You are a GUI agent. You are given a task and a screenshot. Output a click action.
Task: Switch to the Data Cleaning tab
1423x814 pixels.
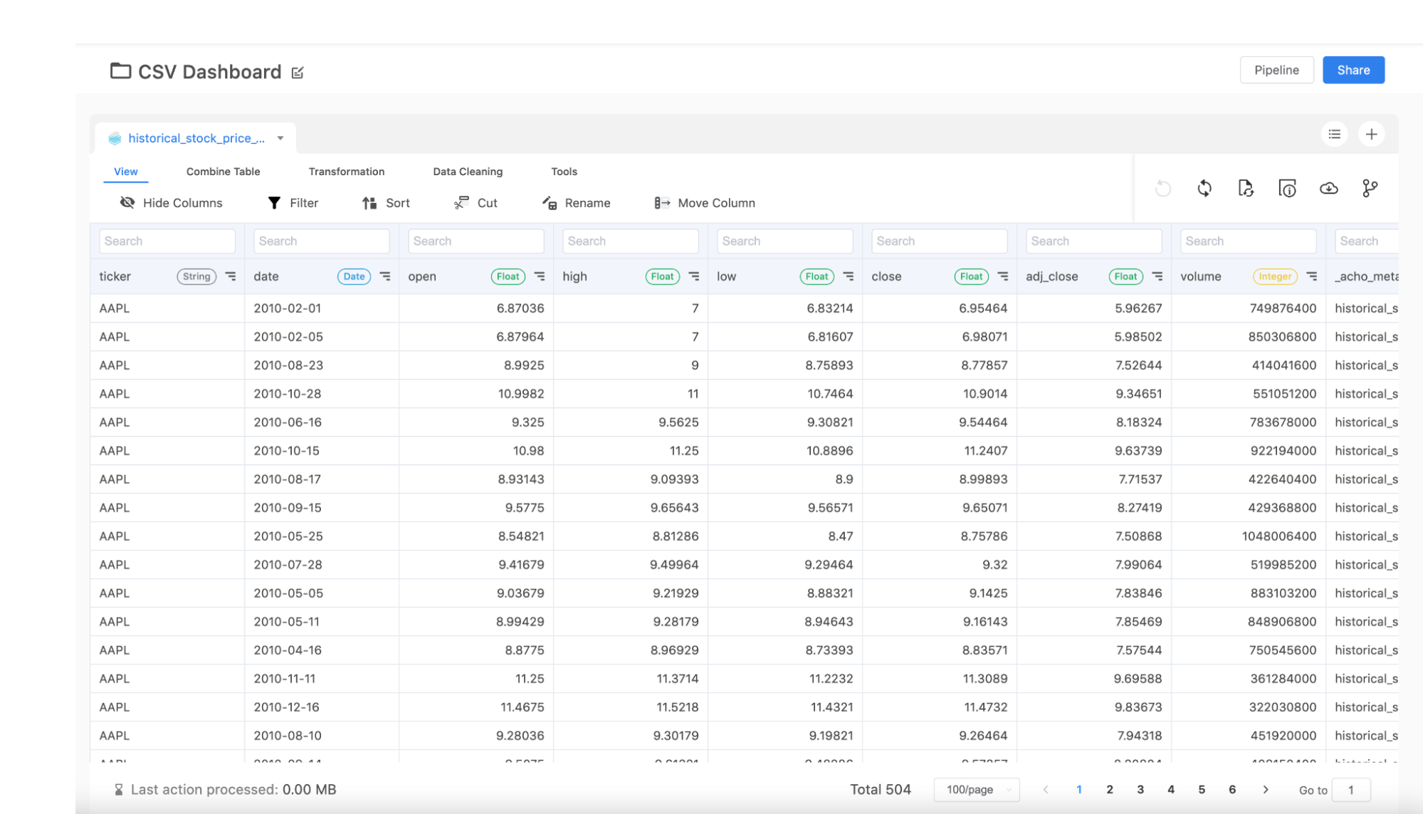click(x=467, y=172)
